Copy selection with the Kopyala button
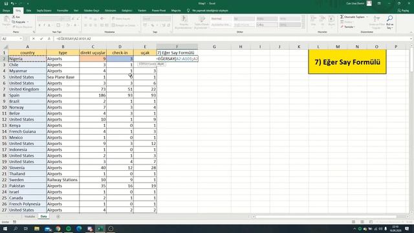Screen dimensions: 414x233 coord(19,22)
